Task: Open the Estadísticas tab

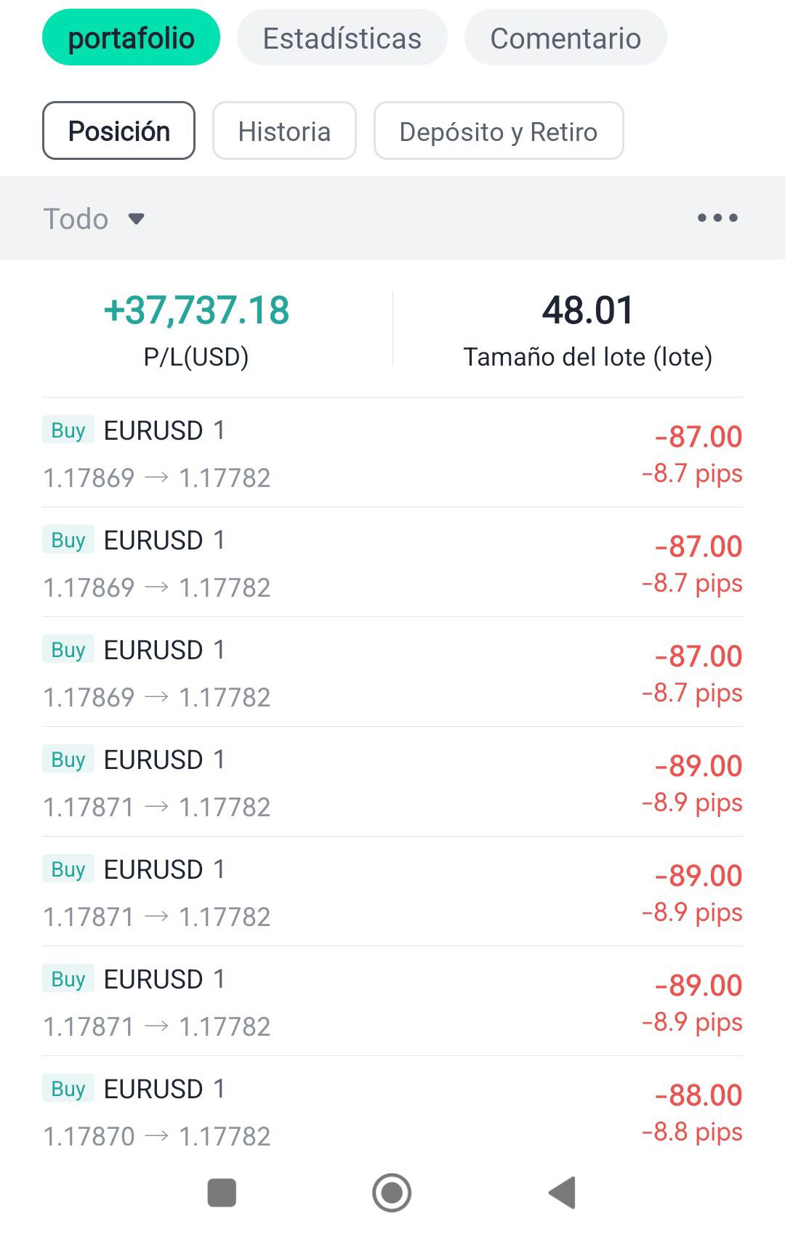Action: point(342,38)
